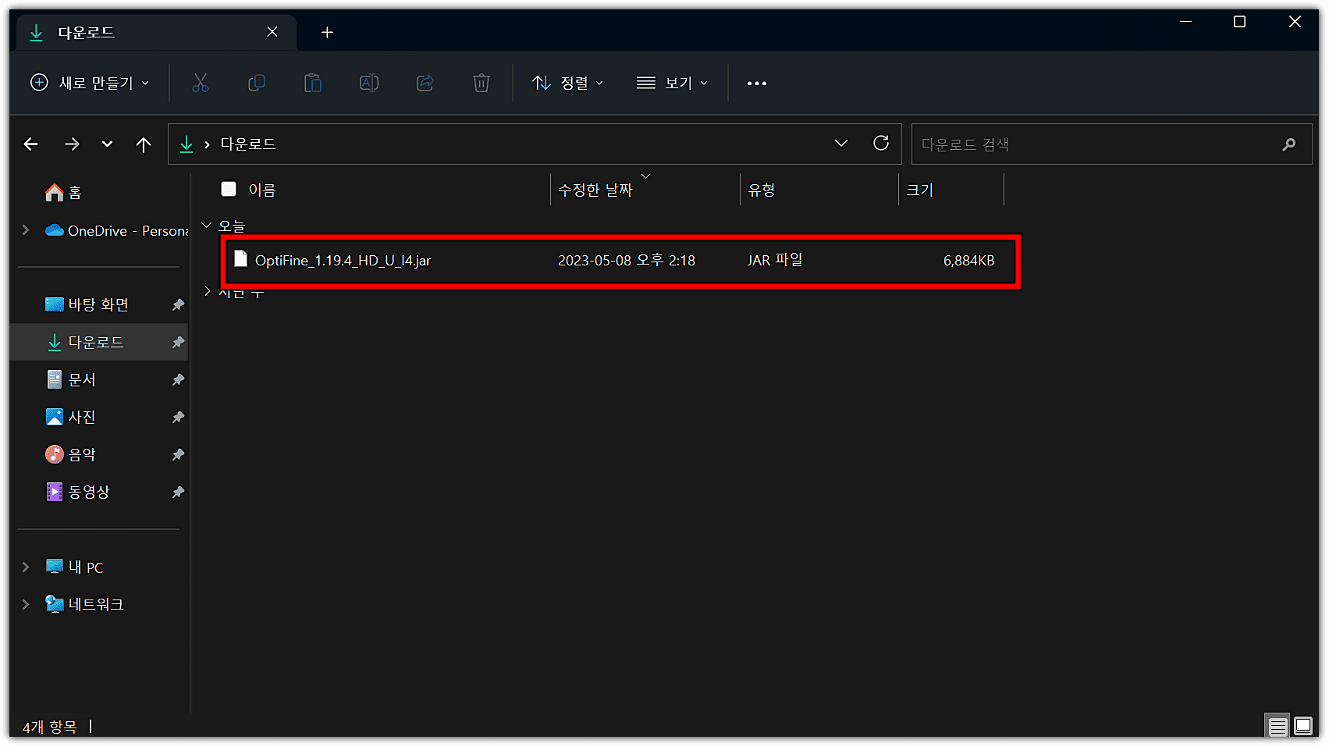The width and height of the screenshot is (1329, 747).
Task: Select OptiFine_1.19.4_HD_U_I4.jar file name
Action: (343, 261)
